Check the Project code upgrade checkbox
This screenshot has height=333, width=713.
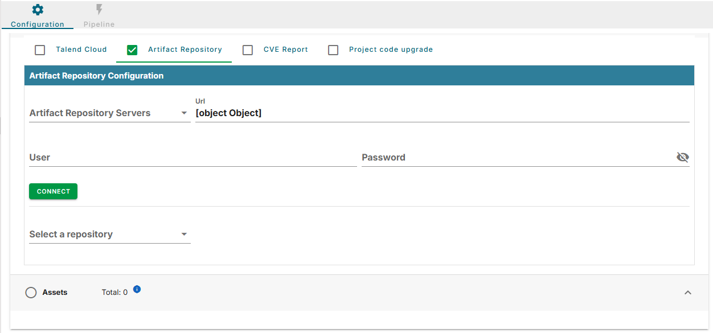pos(333,50)
